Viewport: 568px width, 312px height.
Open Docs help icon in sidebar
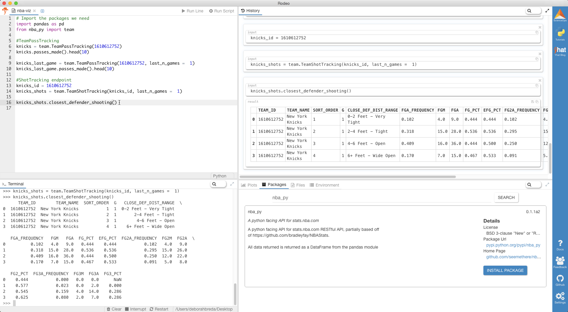click(x=560, y=245)
